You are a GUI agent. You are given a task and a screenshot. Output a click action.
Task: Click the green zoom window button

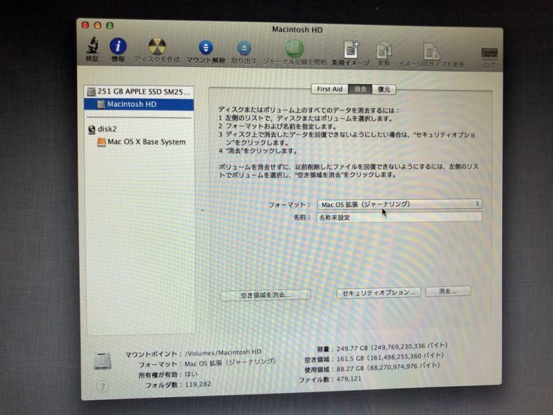pyautogui.click(x=110, y=25)
